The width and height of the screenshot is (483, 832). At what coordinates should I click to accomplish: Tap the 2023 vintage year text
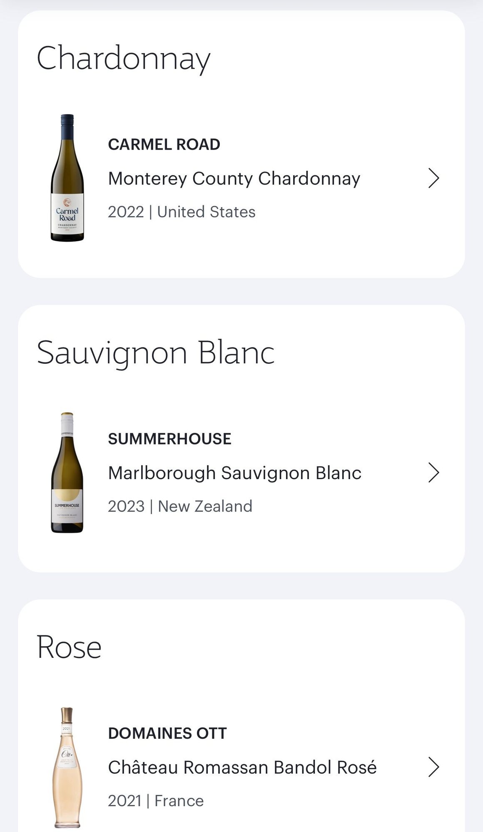[x=126, y=506]
